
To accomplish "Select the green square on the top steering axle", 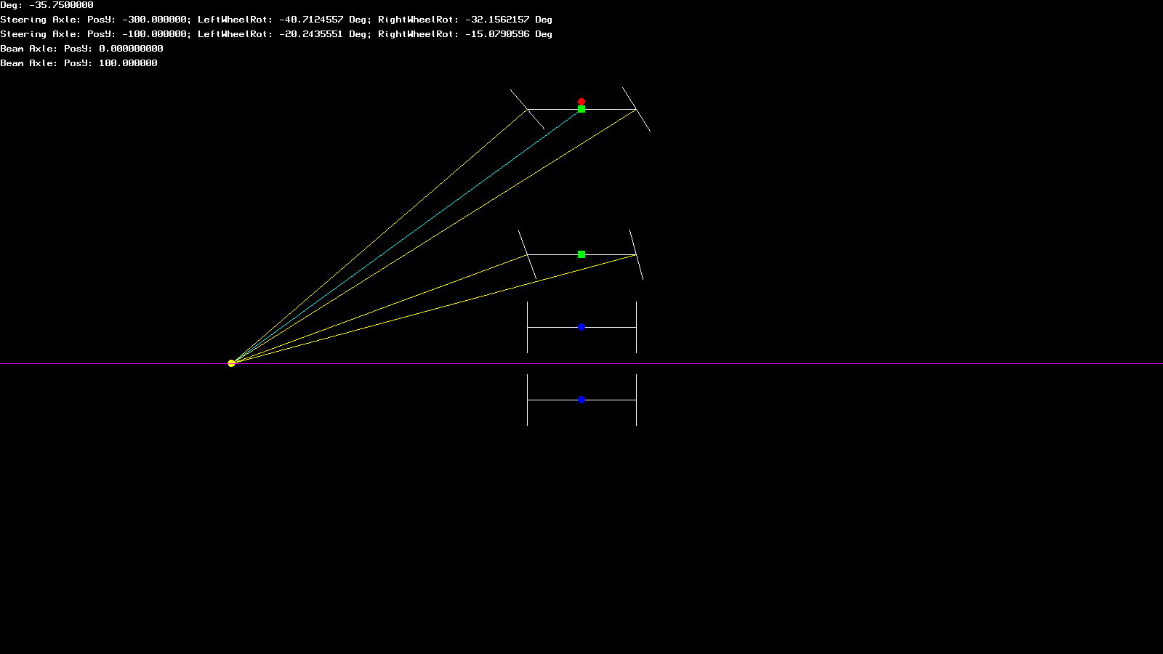I will (x=581, y=109).
